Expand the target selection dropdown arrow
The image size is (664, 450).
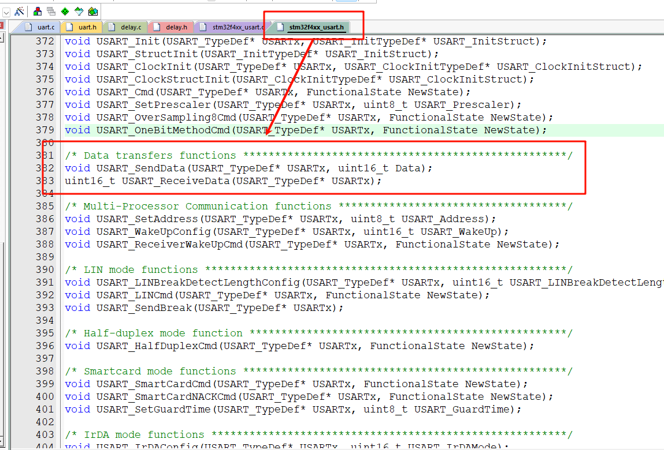click(6, 12)
